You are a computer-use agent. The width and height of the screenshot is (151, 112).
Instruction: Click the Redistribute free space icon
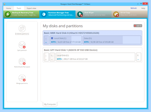point(22,62)
